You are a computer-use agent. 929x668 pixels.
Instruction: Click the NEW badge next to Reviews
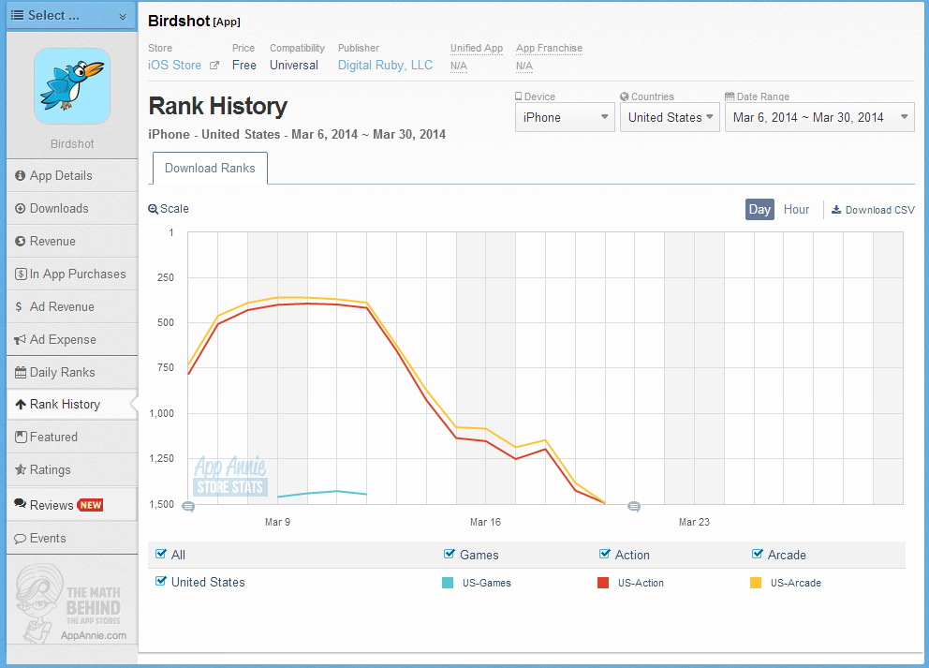(x=91, y=505)
